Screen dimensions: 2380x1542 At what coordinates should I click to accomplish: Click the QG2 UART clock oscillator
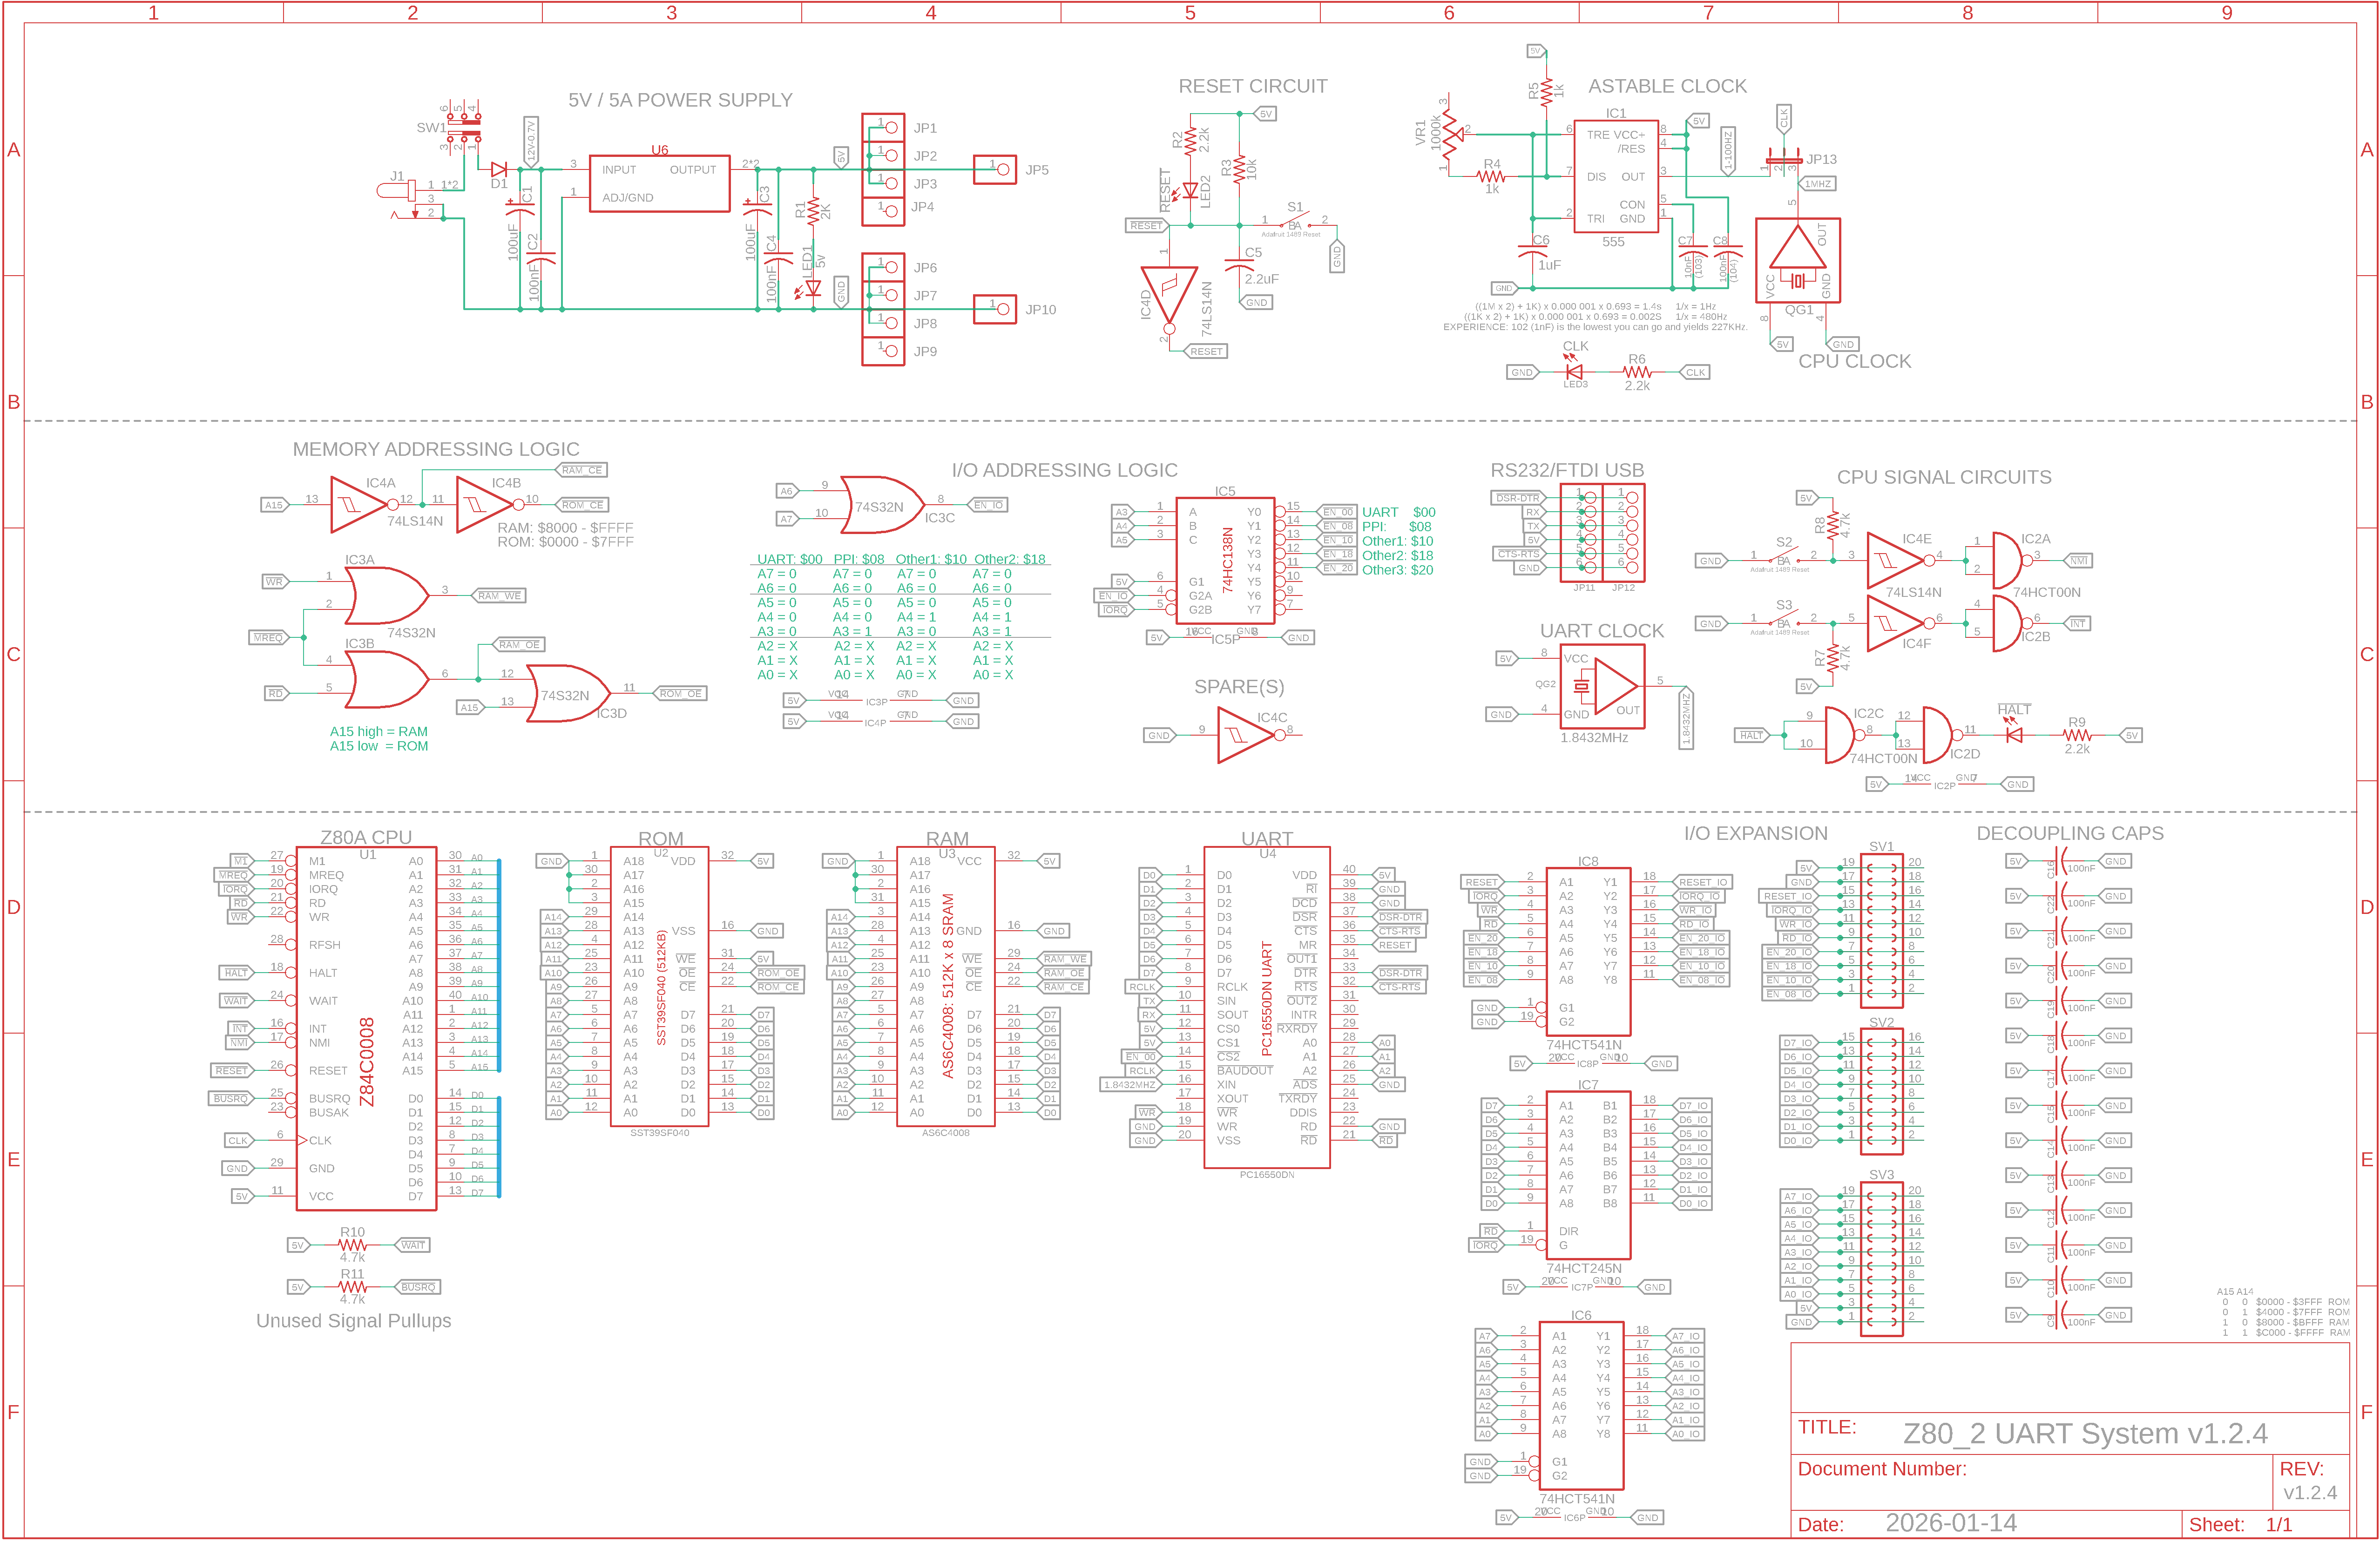[x=1602, y=686]
